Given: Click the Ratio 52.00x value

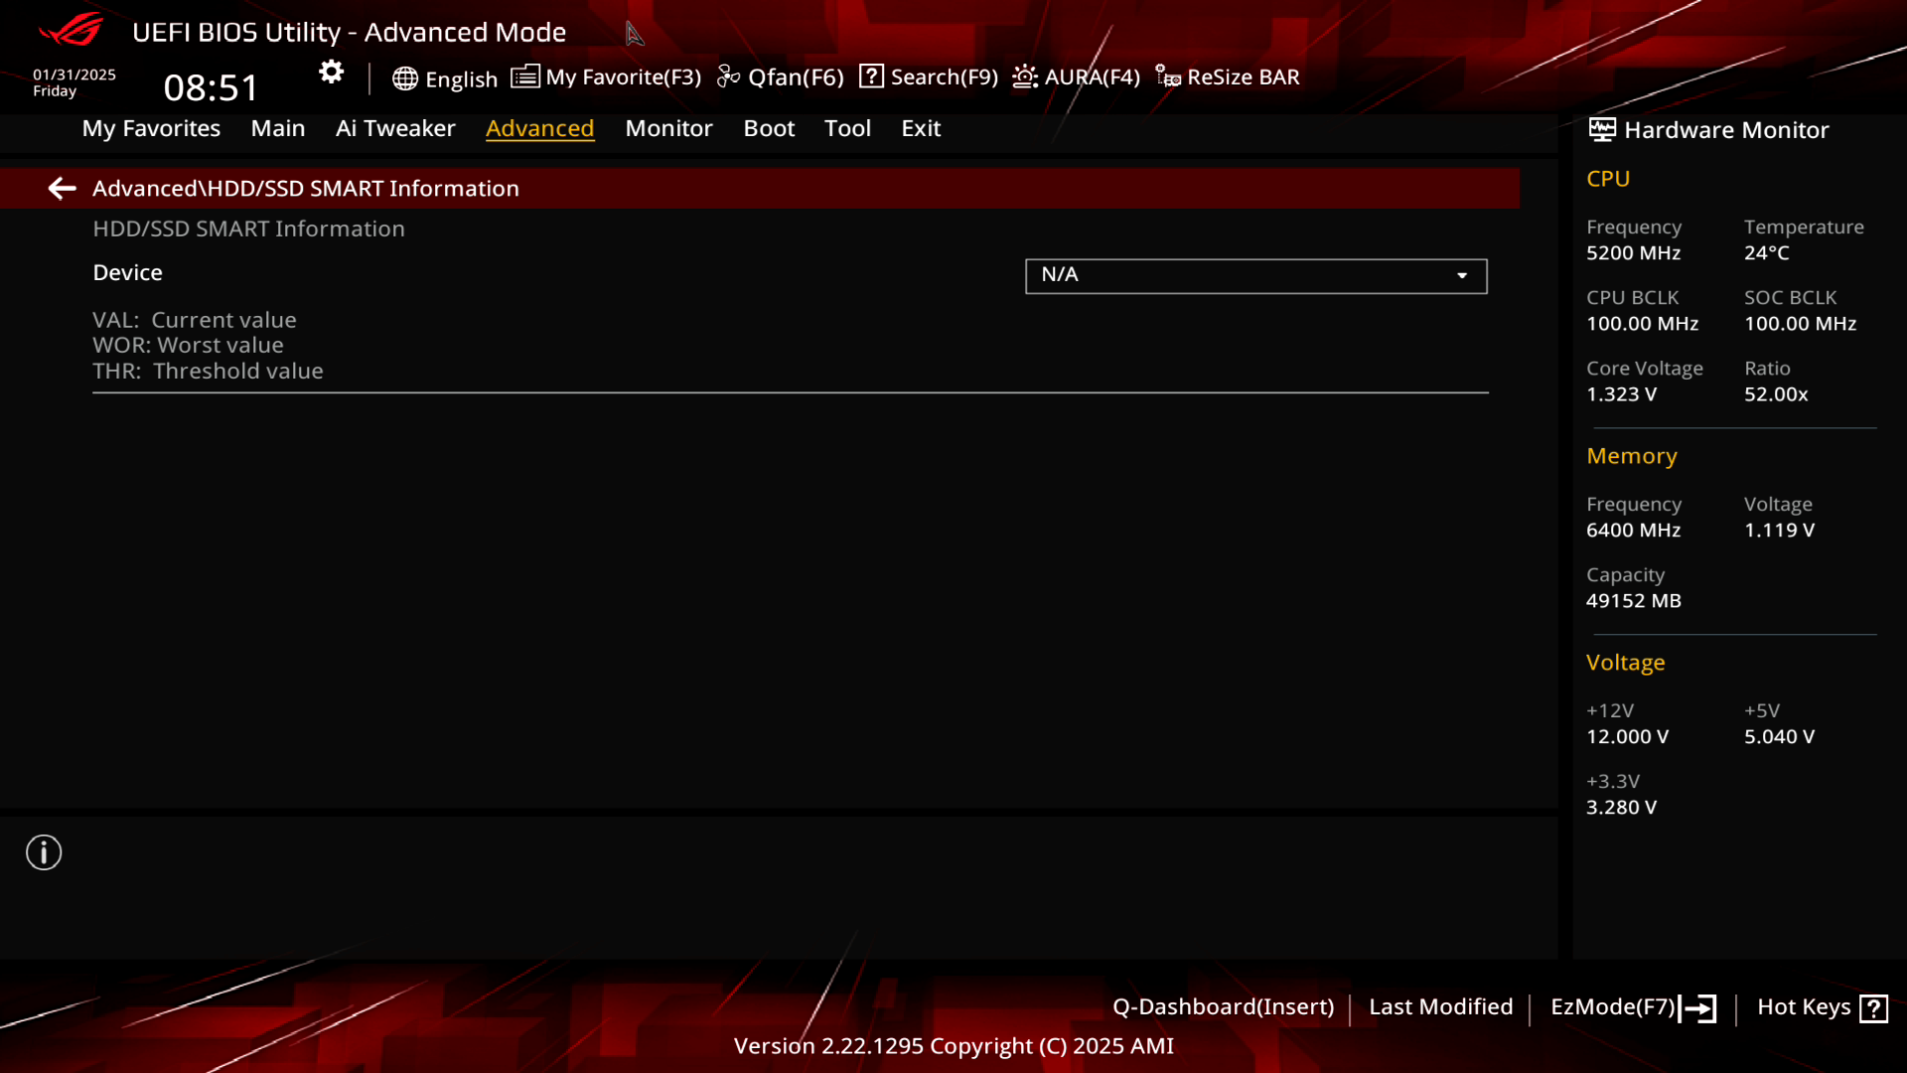Looking at the screenshot, I should click(1776, 393).
